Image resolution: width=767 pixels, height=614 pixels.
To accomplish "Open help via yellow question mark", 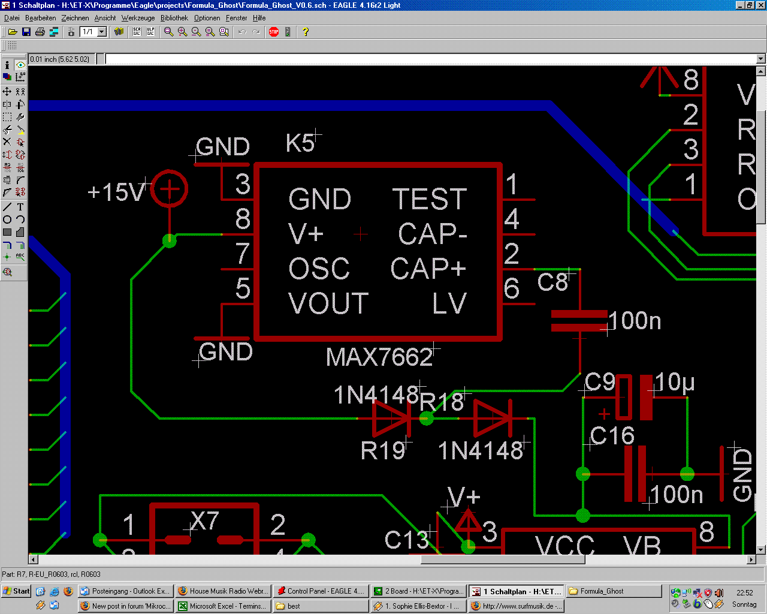I will point(305,32).
